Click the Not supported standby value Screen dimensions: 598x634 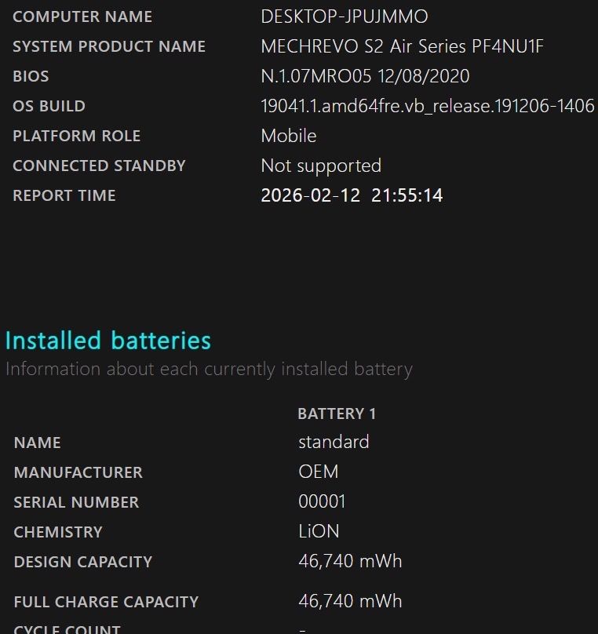pyautogui.click(x=321, y=166)
